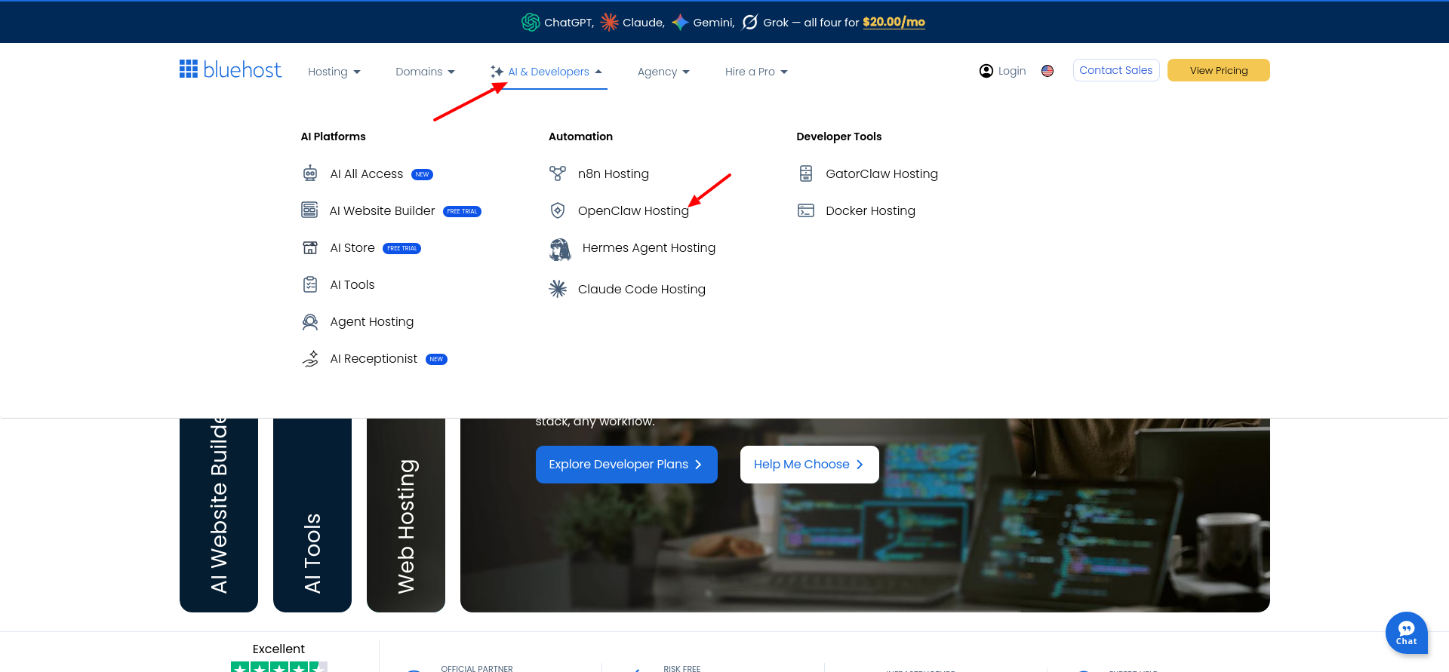The width and height of the screenshot is (1449, 672).
Task: Click the AI sparkle icon in navigation
Action: (x=497, y=72)
